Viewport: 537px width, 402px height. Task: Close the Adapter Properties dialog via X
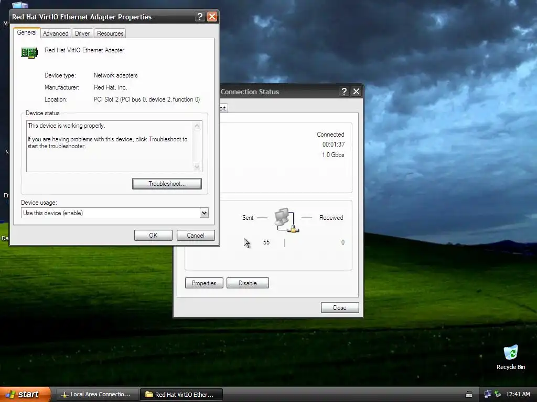212,16
